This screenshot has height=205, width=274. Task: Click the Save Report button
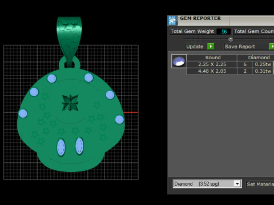click(x=246, y=47)
